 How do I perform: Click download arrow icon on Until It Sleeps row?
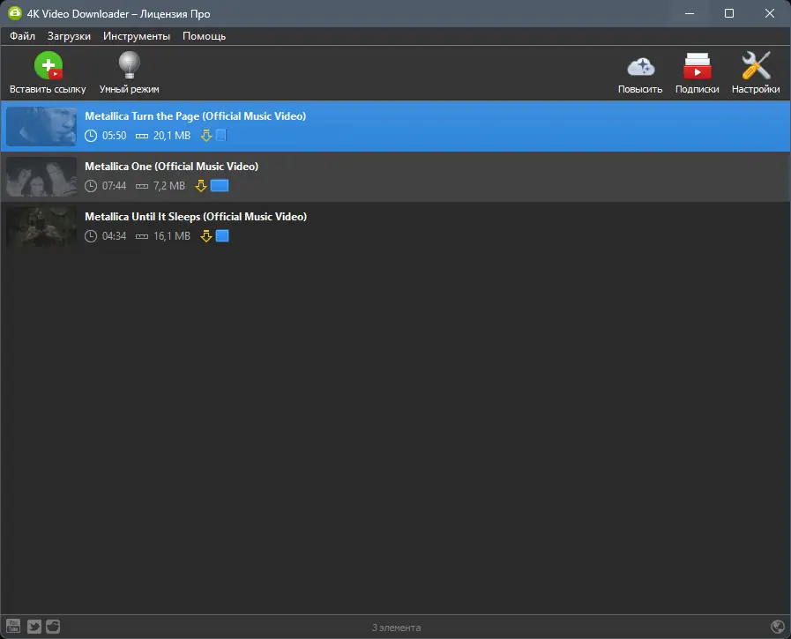[205, 235]
